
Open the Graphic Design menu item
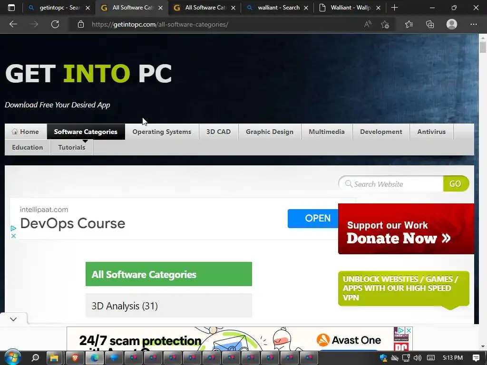coord(270,132)
